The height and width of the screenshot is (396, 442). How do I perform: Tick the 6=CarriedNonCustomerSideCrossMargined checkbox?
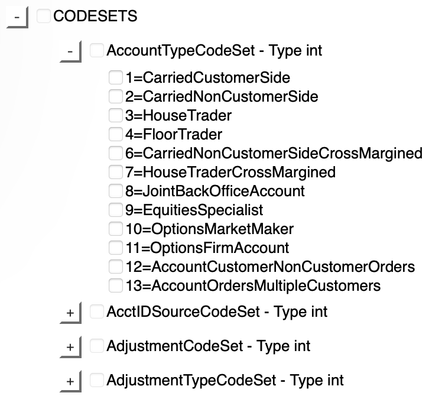[116, 153]
